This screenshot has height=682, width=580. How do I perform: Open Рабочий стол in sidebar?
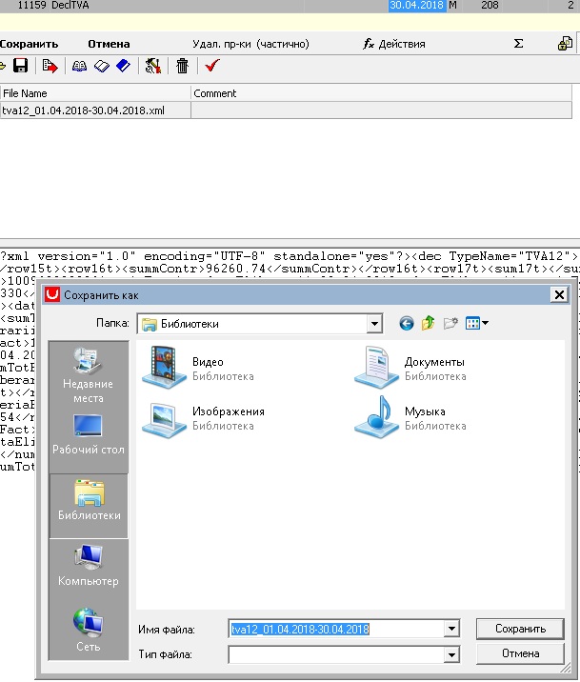(89, 435)
